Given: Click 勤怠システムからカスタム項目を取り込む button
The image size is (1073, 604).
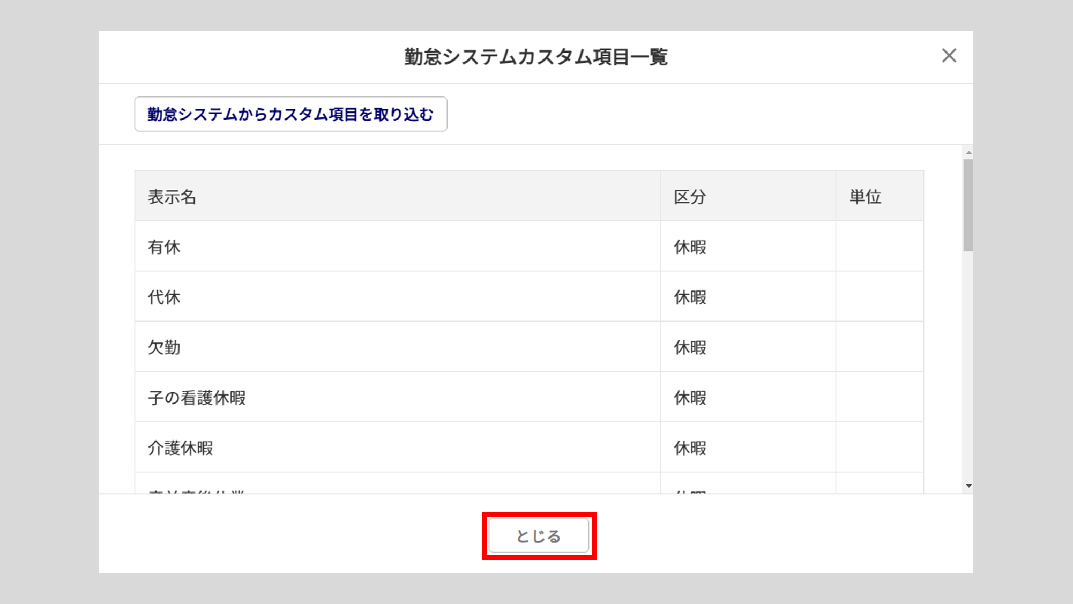Looking at the screenshot, I should [x=290, y=114].
